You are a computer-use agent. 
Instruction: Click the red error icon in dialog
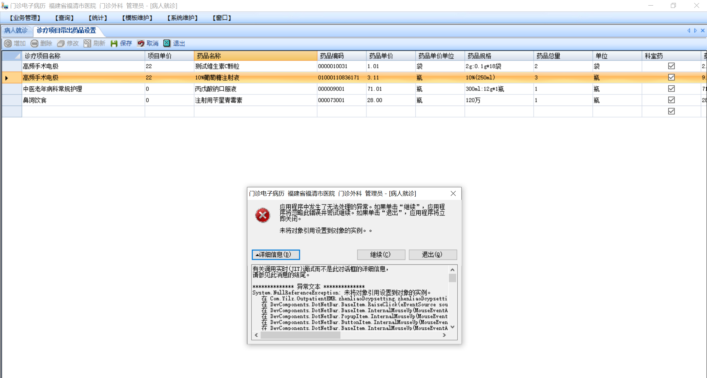262,215
